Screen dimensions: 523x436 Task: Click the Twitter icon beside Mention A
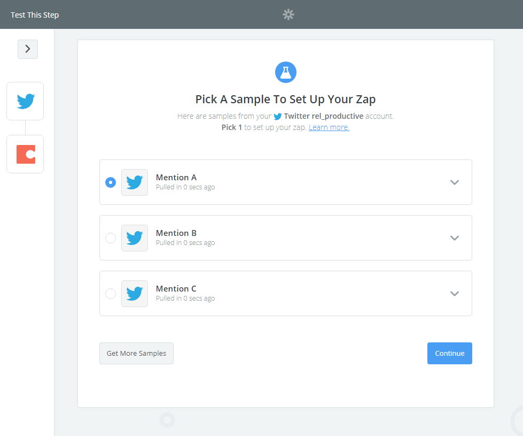tap(135, 182)
